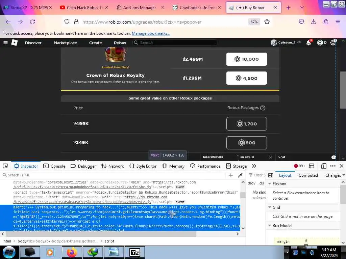Open the Storage tab
346x259 pixels.
(236, 166)
